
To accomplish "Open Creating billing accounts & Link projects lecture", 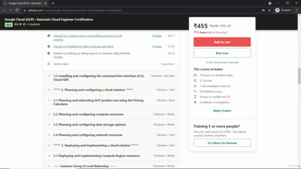I will 88,38.
